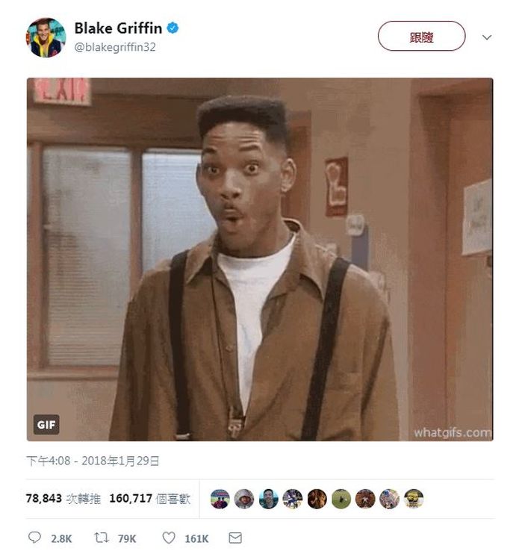Click the 跟隨 follow button
The width and height of the screenshot is (525, 560).
421,36
